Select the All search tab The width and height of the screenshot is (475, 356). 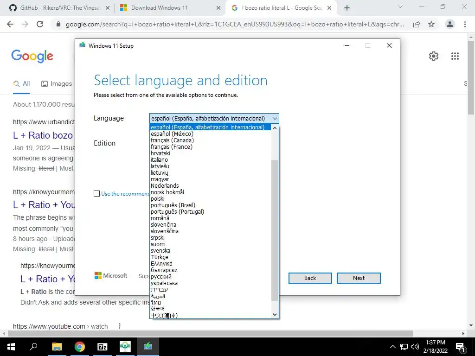coord(21,84)
